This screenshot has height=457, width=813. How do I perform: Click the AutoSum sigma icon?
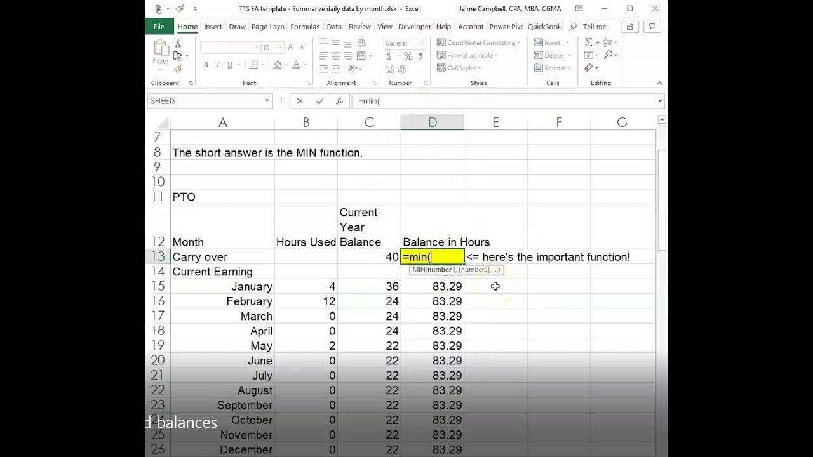[x=589, y=43]
